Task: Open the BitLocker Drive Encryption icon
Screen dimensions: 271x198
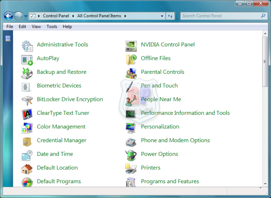Action: tap(27, 100)
